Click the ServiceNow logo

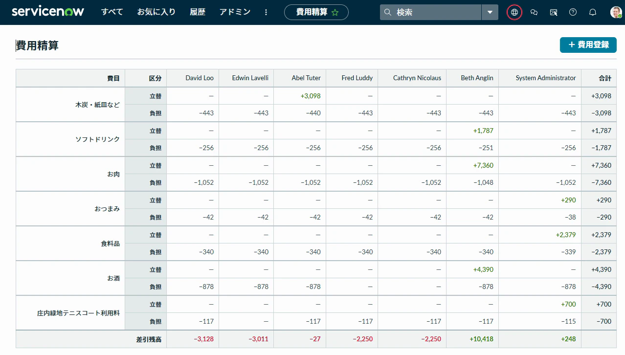48,12
